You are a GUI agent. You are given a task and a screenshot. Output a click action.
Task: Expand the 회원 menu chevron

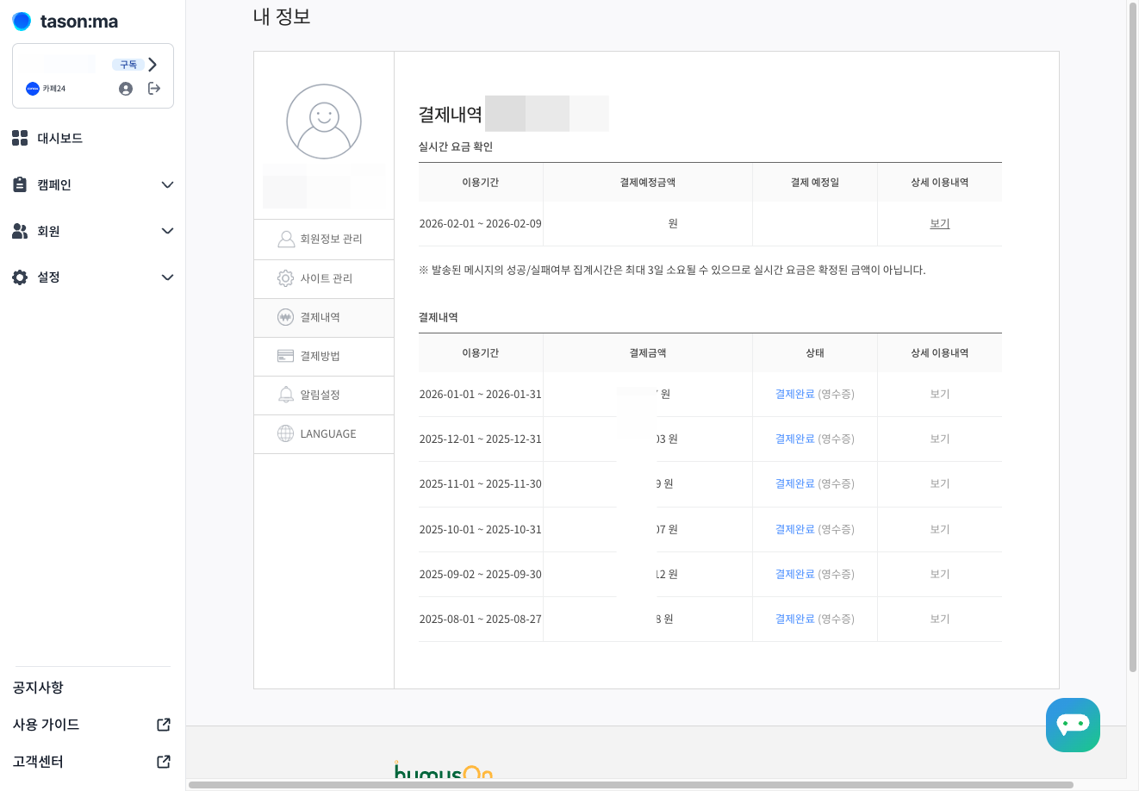tap(168, 231)
